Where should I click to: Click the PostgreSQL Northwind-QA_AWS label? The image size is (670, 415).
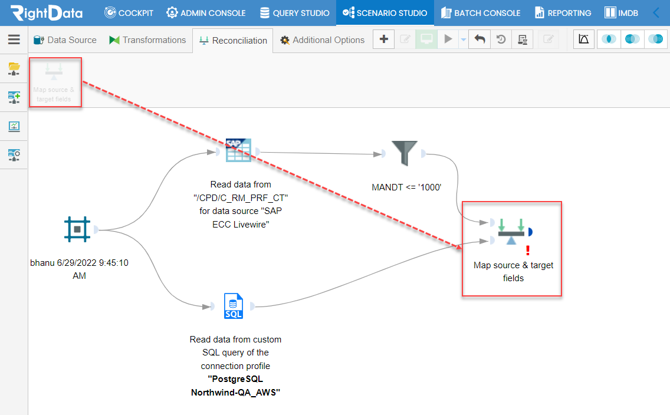tap(235, 386)
